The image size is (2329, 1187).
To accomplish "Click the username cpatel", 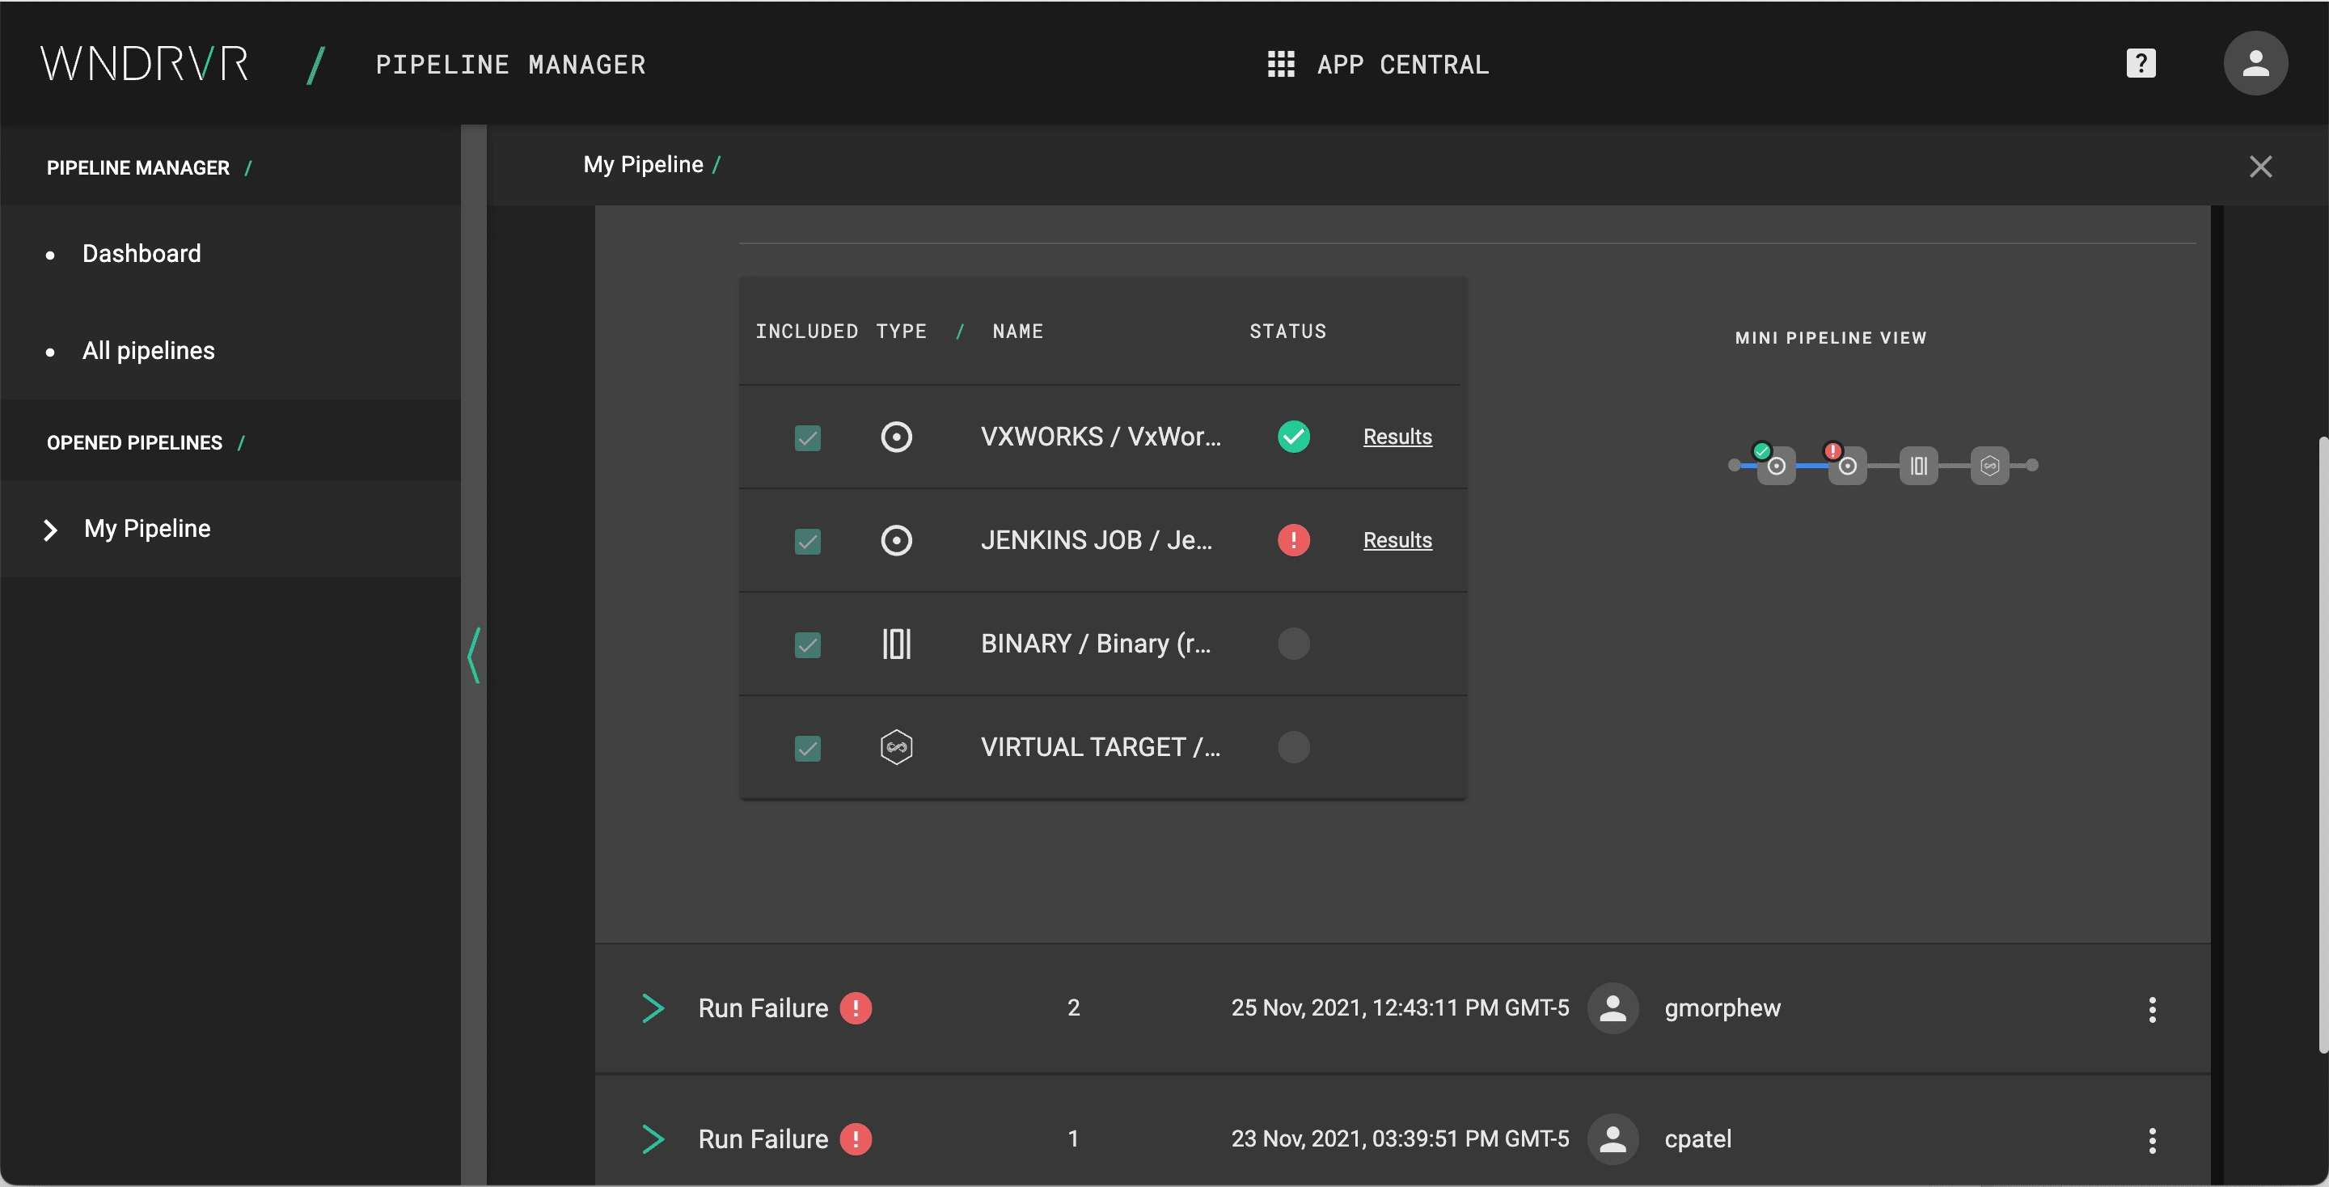I will click(1698, 1140).
